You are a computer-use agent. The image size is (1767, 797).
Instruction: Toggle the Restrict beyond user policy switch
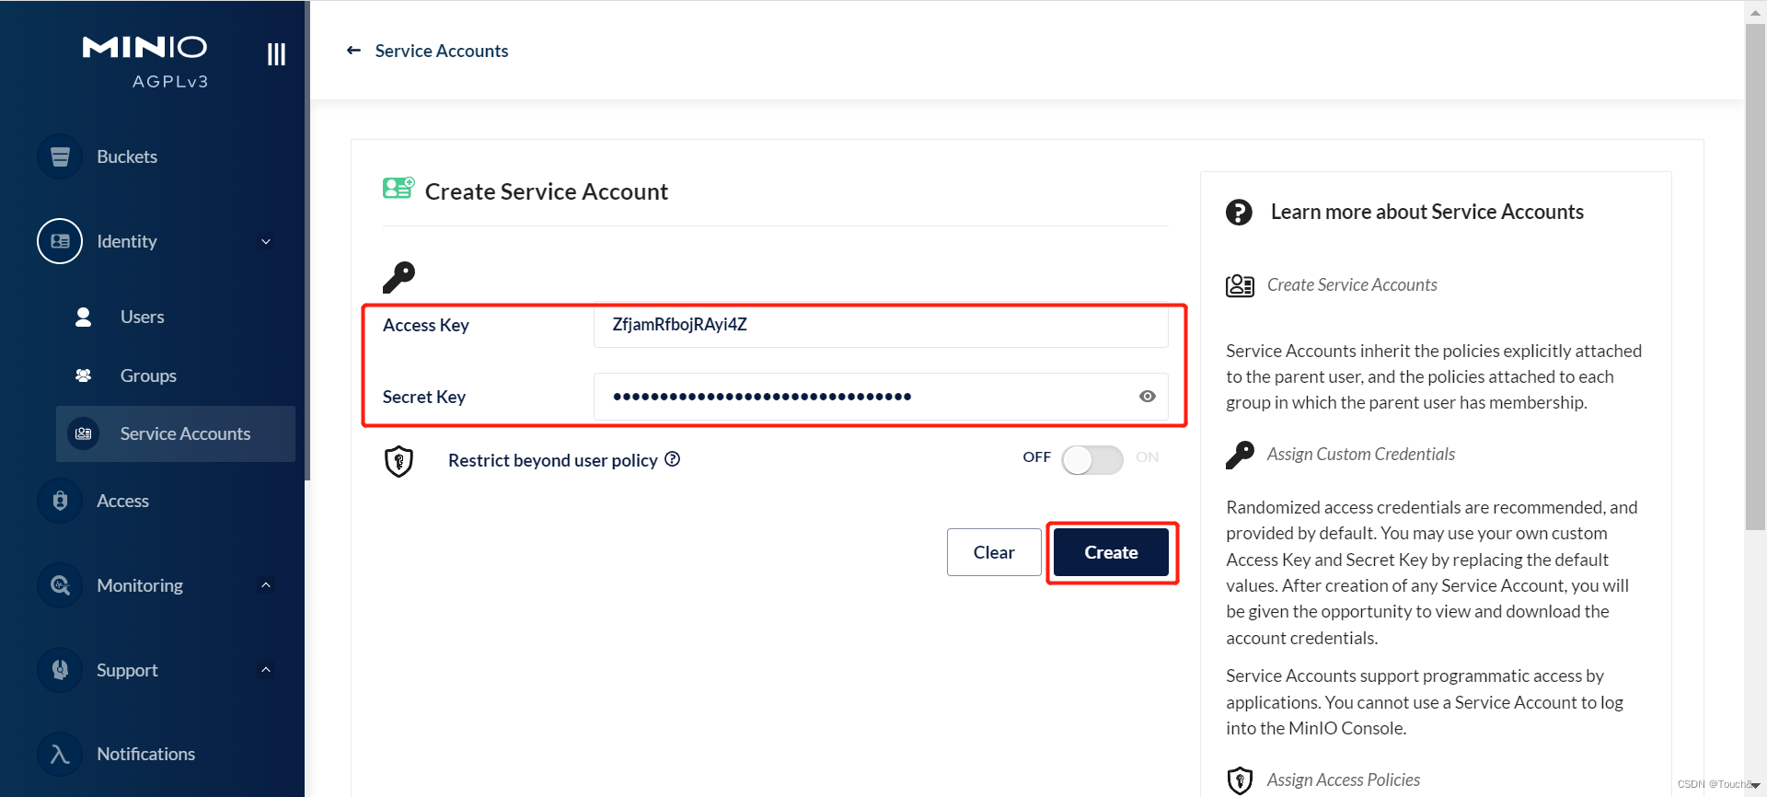pos(1092,459)
